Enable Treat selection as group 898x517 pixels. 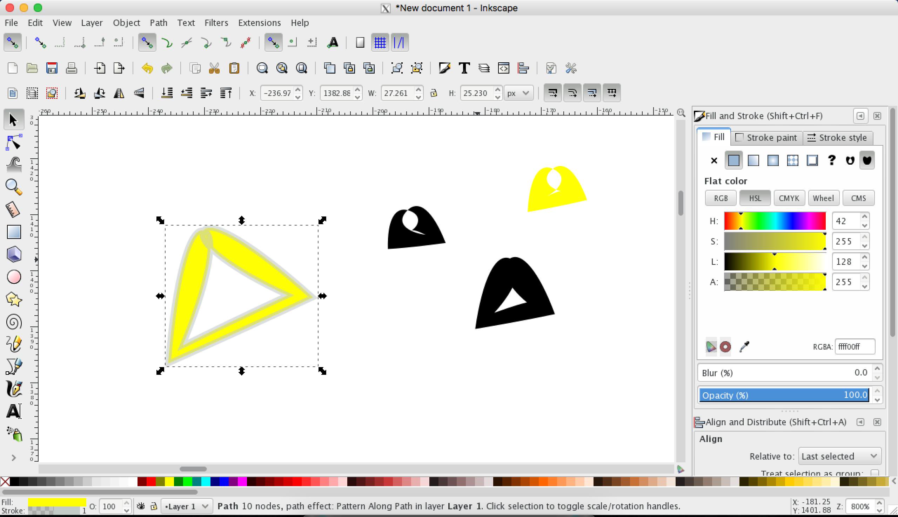[x=875, y=473]
